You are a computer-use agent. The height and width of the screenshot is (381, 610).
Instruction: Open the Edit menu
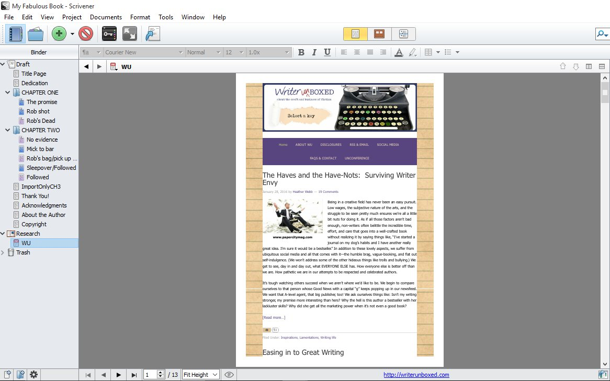(x=27, y=17)
